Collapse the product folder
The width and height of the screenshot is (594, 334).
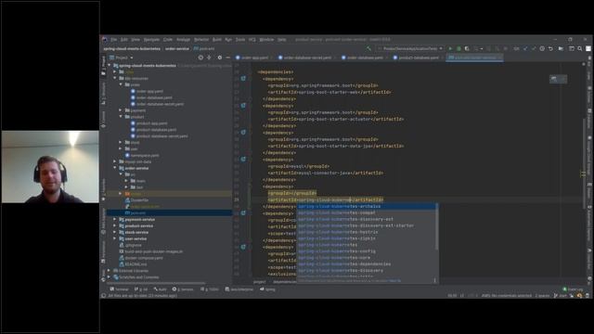point(121,117)
